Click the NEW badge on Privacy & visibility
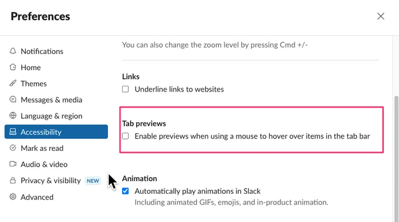This screenshot has width=399, height=222. (x=93, y=181)
